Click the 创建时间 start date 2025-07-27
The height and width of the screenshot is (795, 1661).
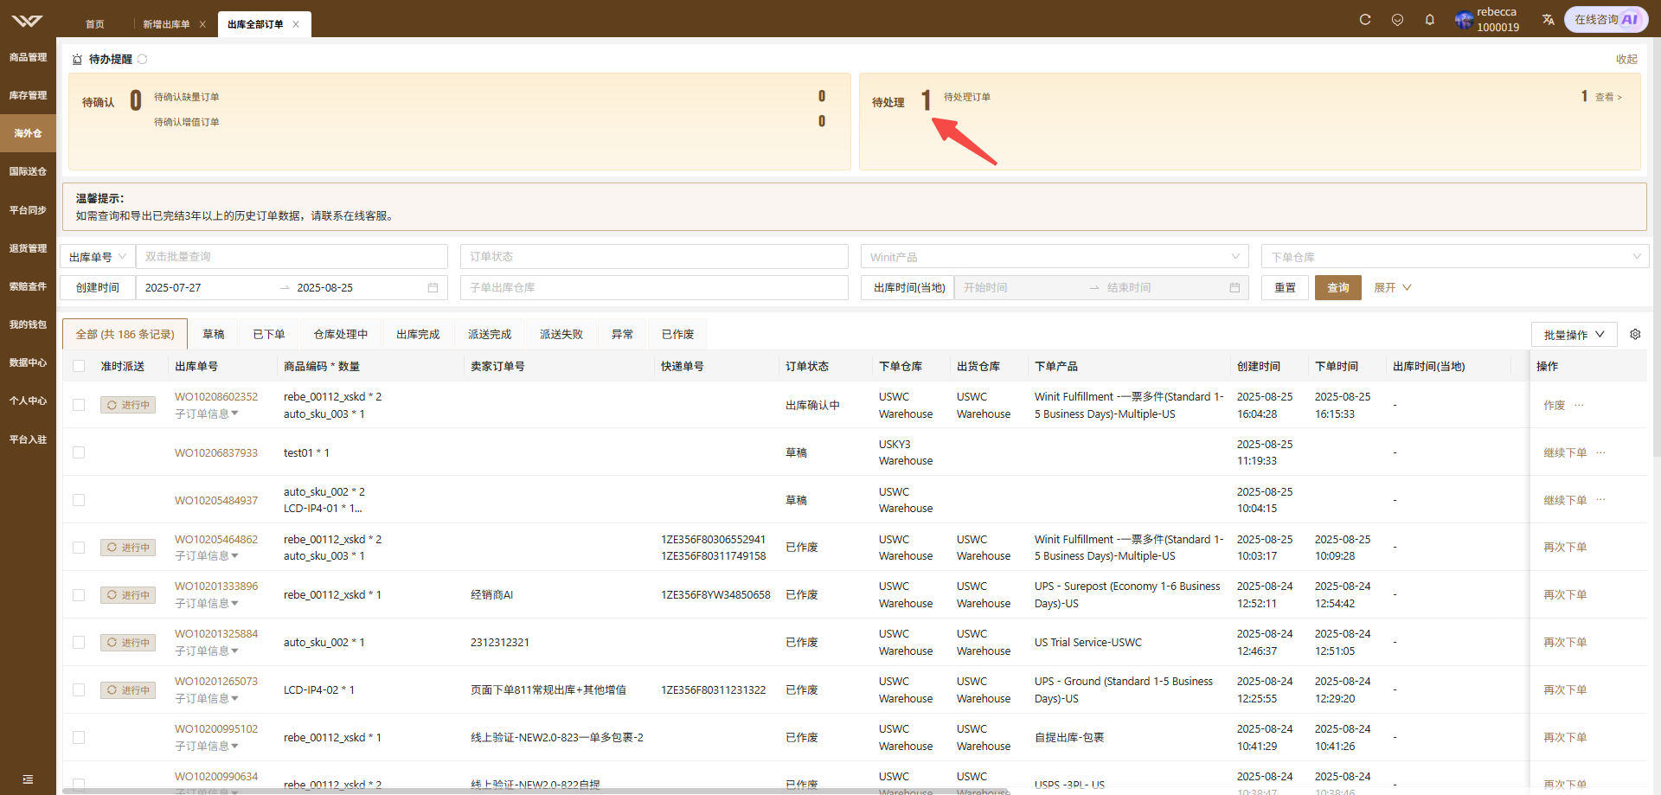tap(173, 288)
